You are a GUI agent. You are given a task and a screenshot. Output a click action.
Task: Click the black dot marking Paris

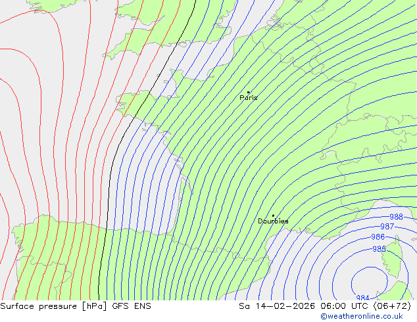coord(249,92)
